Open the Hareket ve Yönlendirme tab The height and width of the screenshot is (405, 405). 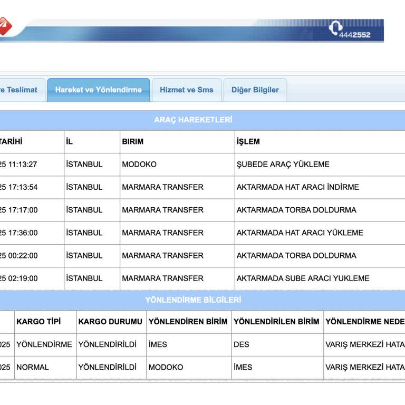point(99,90)
